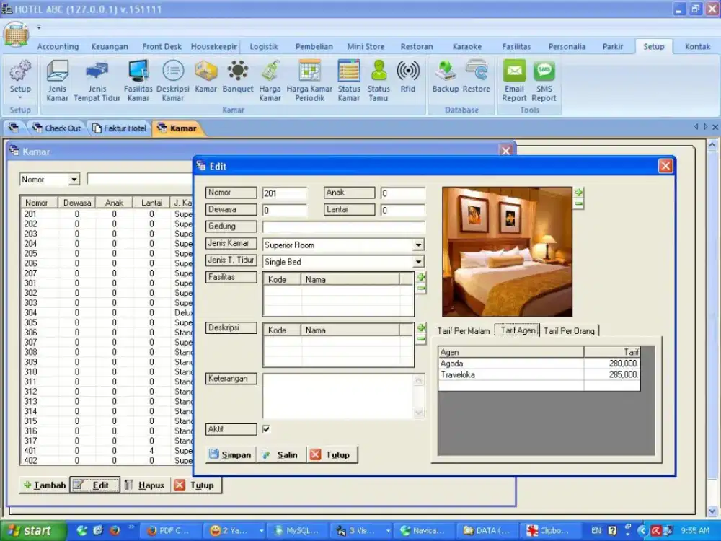Image resolution: width=721 pixels, height=541 pixels.
Task: Add a Deskripsi row with plus icon
Action: [x=421, y=328]
